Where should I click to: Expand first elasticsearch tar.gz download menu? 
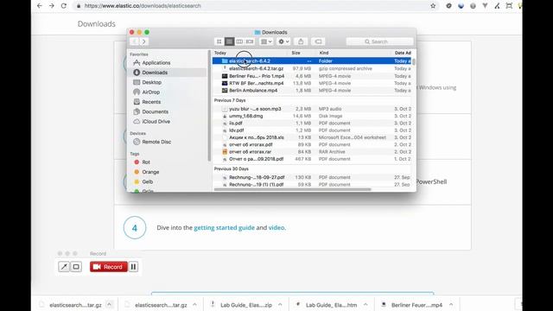point(110,304)
